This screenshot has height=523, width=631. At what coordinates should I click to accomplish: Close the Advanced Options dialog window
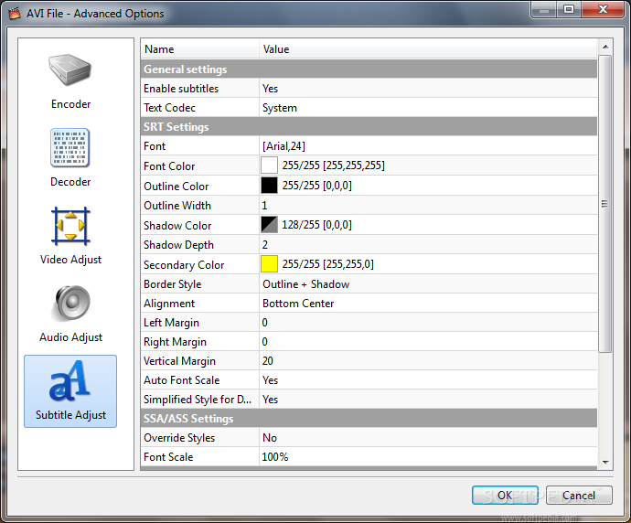(603, 9)
